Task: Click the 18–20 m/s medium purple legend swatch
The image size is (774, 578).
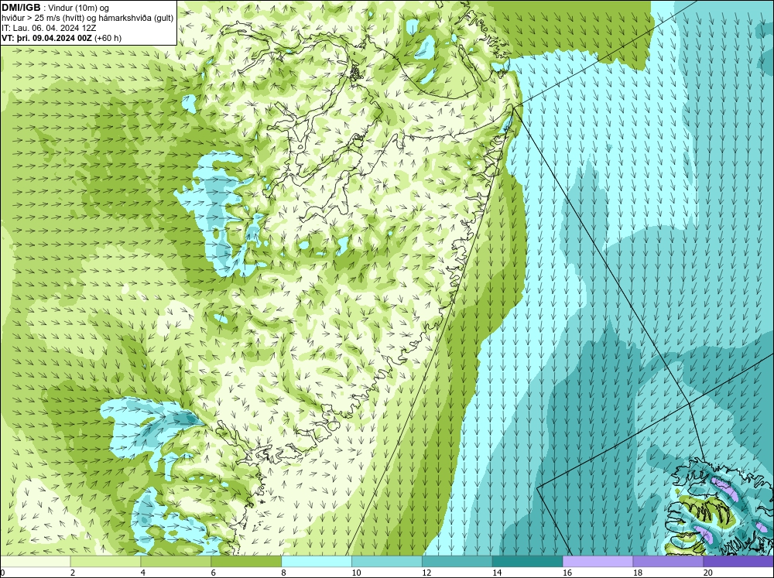Action: (668, 561)
